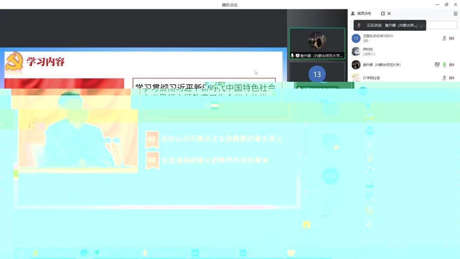Click muted microphone icon for 21学硕杜瑶
Screen dimensions: 460x259
point(444,78)
